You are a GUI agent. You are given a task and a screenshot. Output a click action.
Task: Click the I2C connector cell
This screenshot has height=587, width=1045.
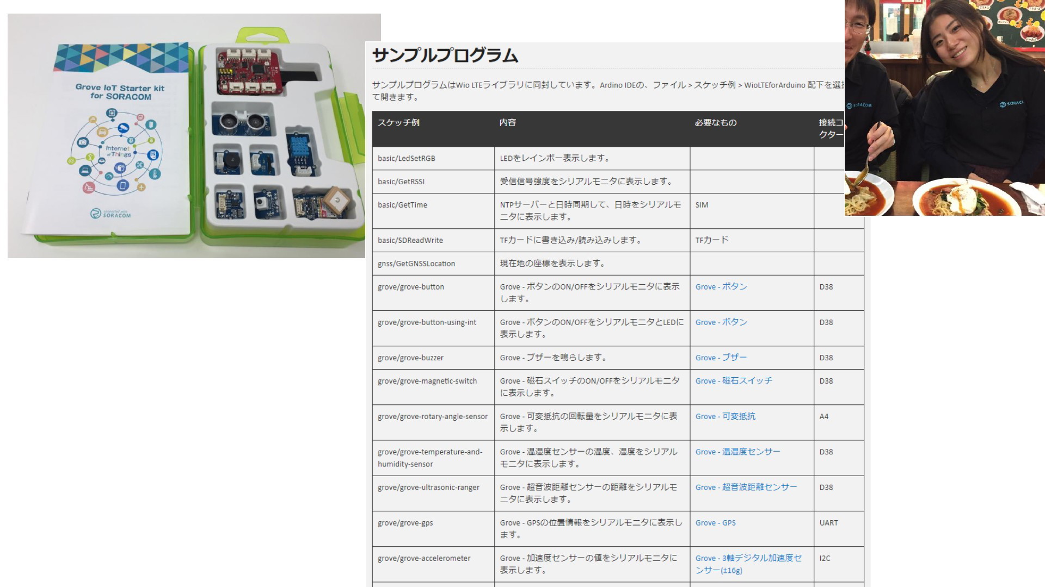839,565
